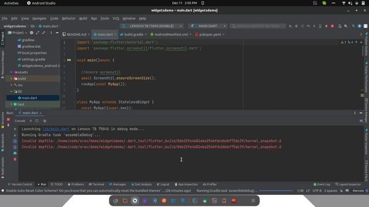The height and width of the screenshot is (207, 369).
Task: Select gradlew.bat in the project tree
Action: [31, 46]
